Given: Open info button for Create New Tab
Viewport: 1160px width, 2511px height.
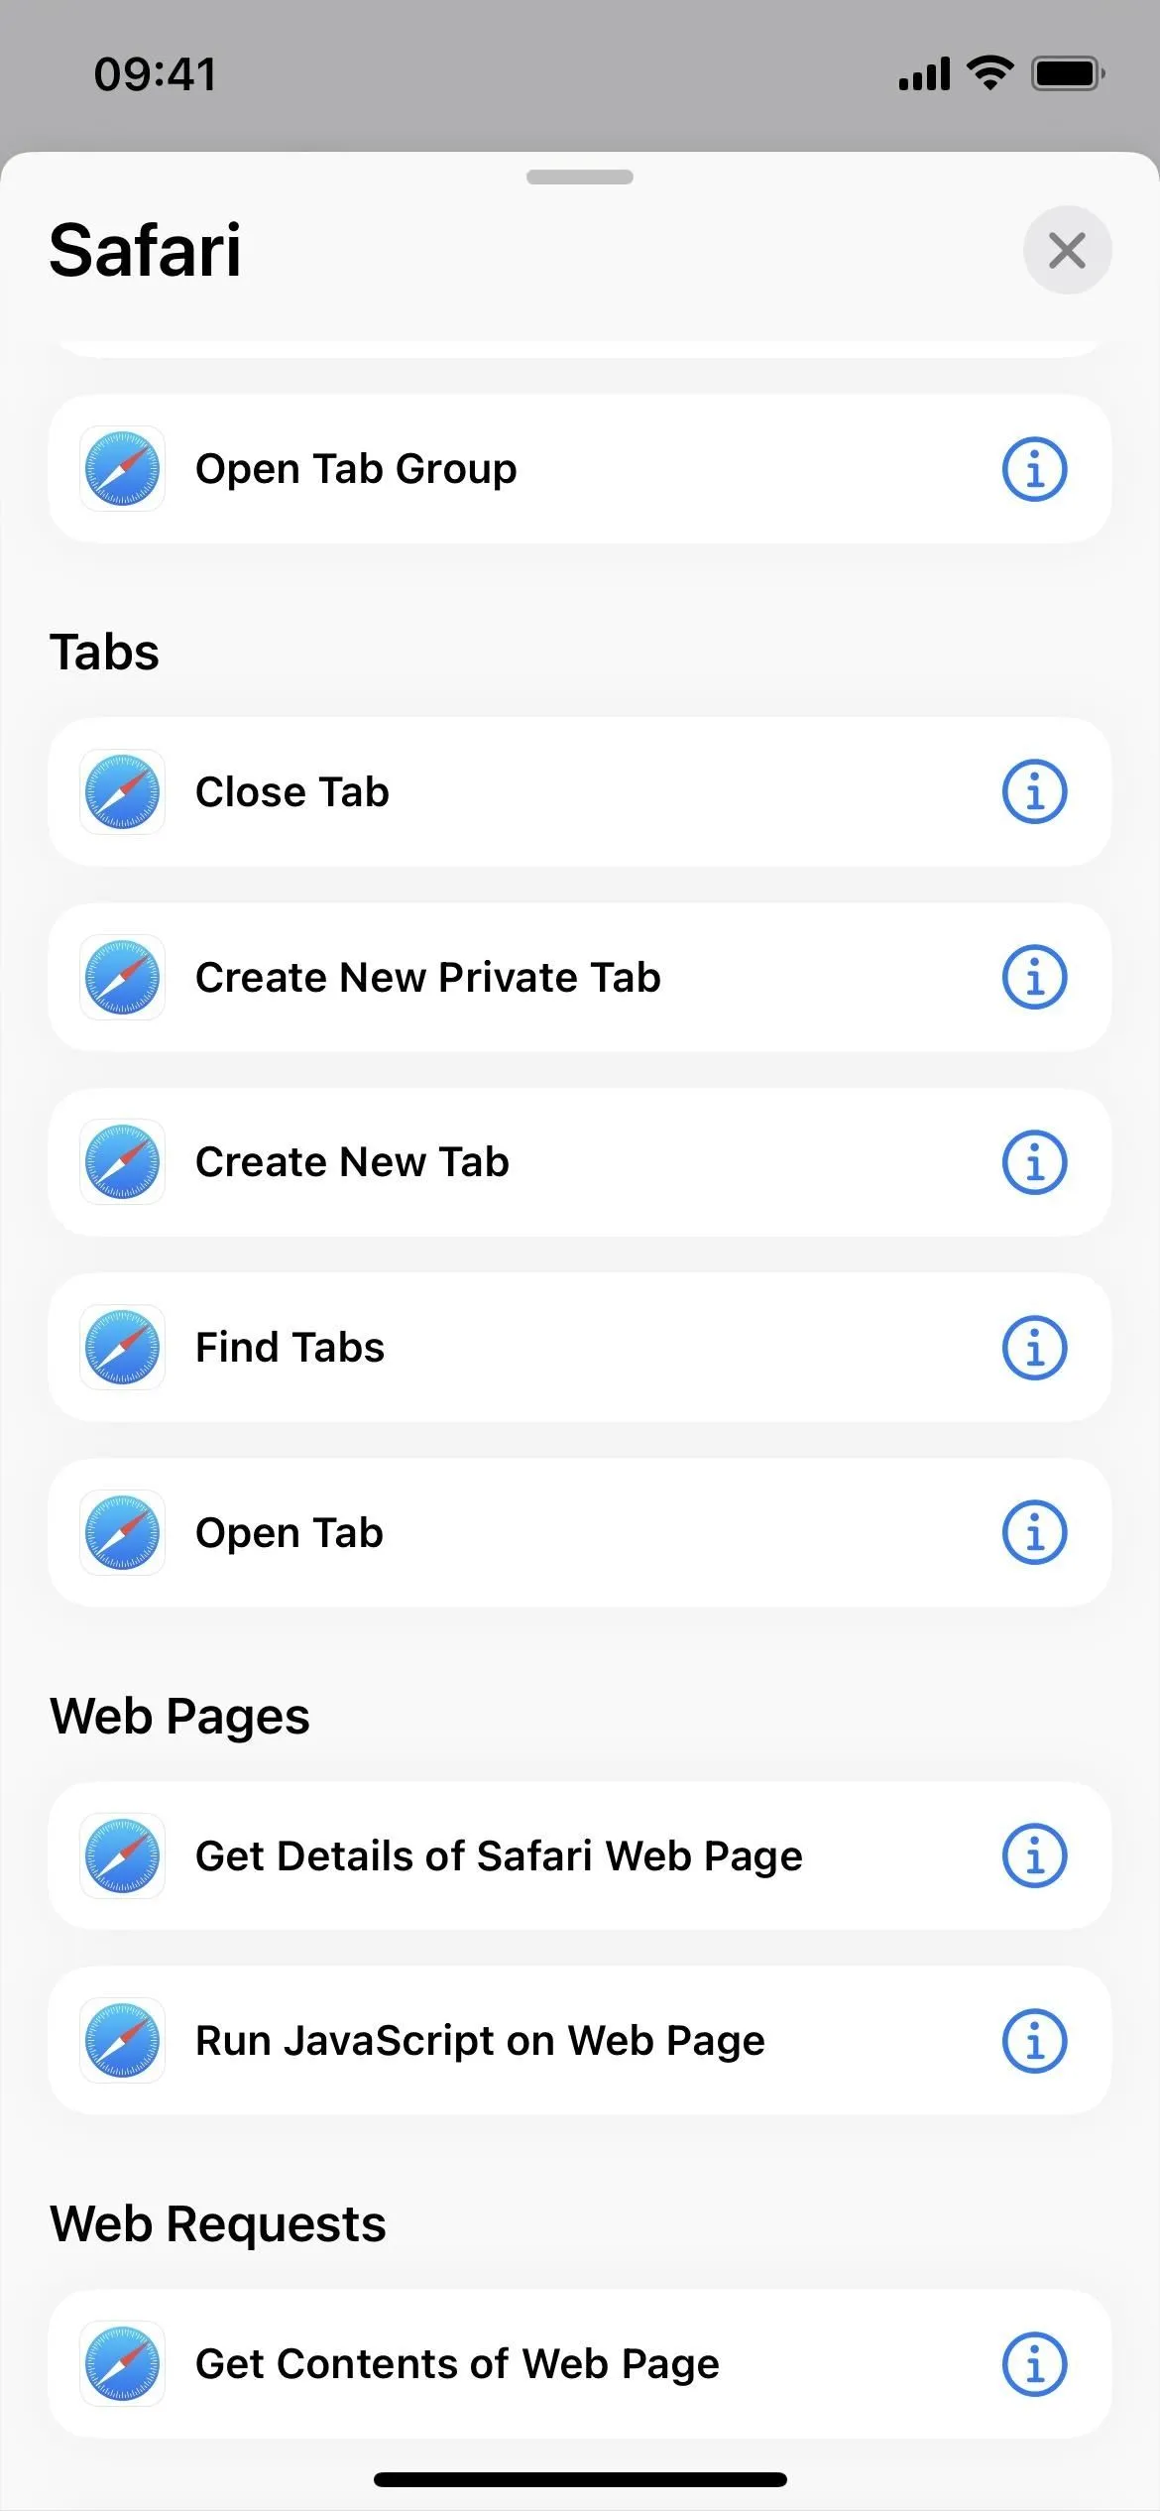Looking at the screenshot, I should coord(1034,1162).
